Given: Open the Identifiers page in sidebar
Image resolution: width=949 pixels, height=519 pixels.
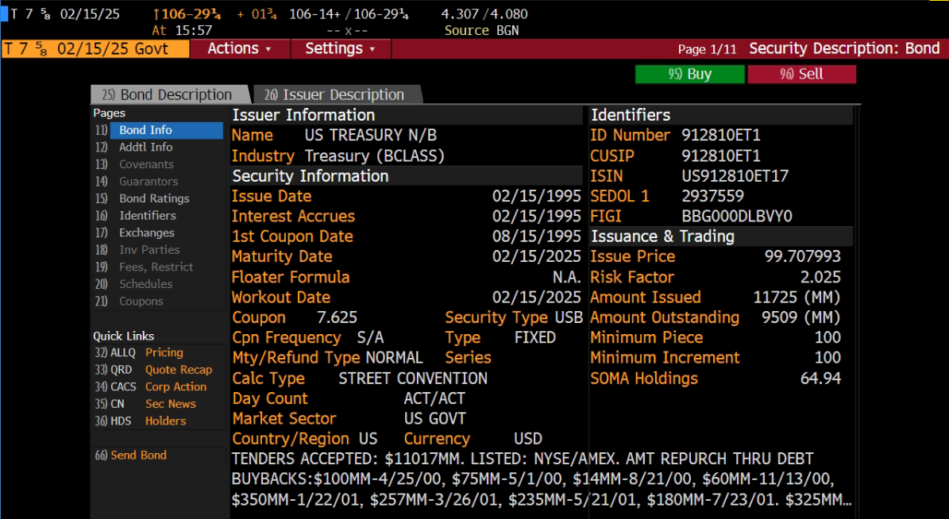Looking at the screenshot, I should coord(147,215).
